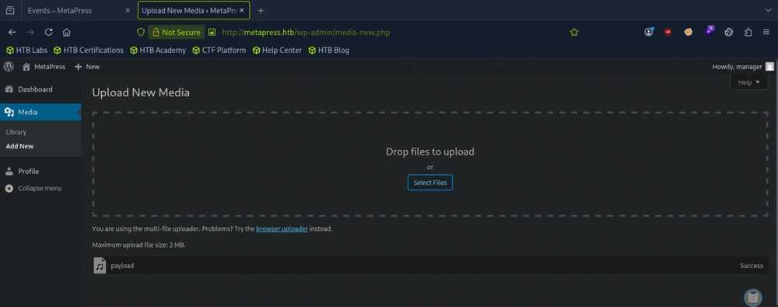Click the tracking protection shield icon
Image resolution: width=778 pixels, height=307 pixels.
141,32
